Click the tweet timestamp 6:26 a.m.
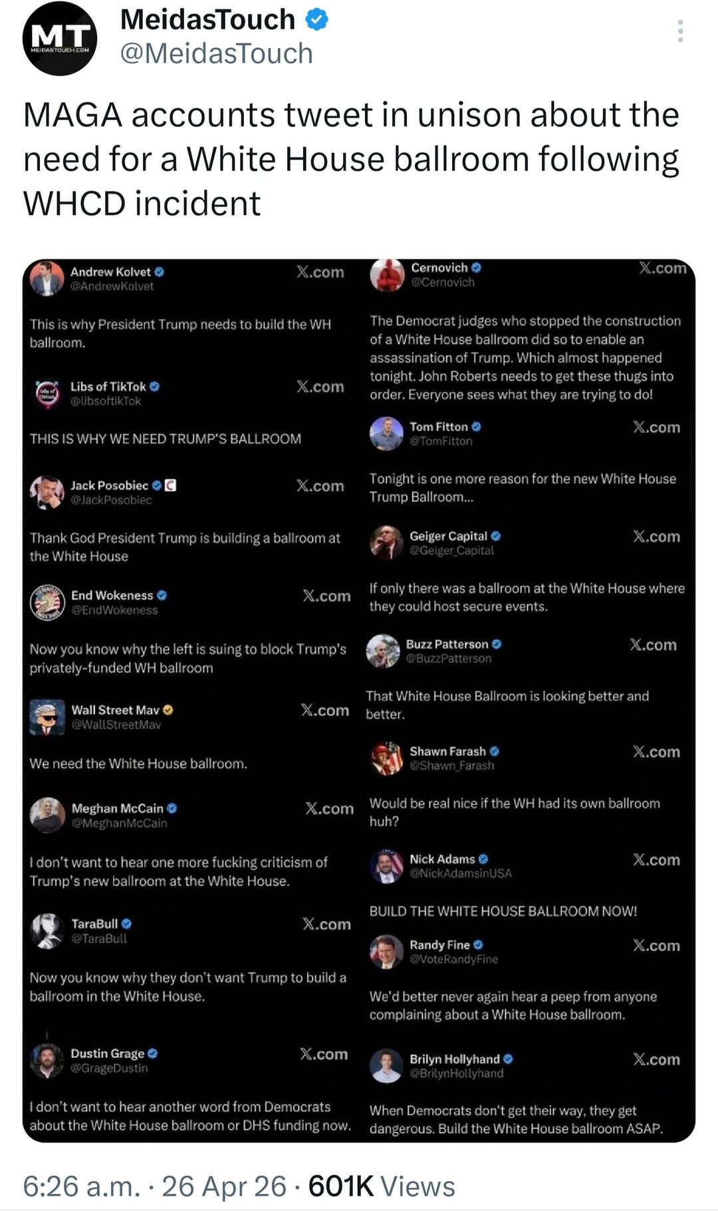The height and width of the screenshot is (1211, 718). point(81,1186)
